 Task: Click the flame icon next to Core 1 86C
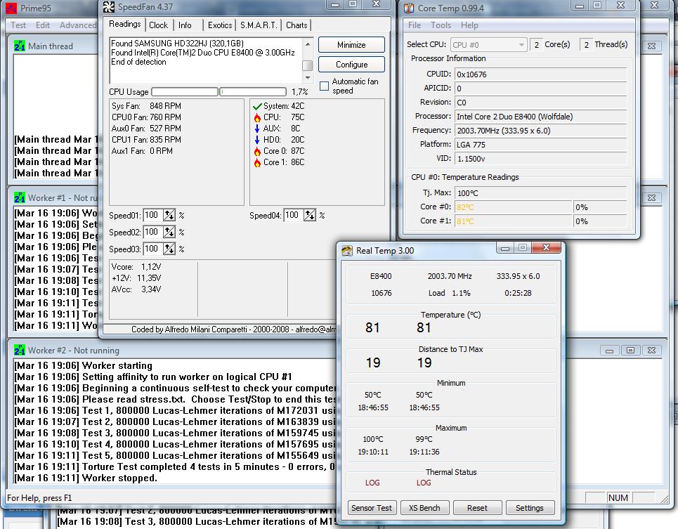pos(257,162)
